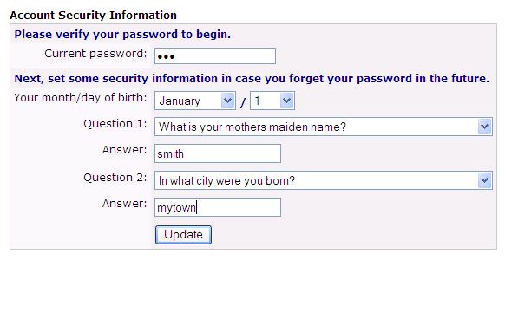Click the answer field containing 'smith'

pyautogui.click(x=218, y=153)
